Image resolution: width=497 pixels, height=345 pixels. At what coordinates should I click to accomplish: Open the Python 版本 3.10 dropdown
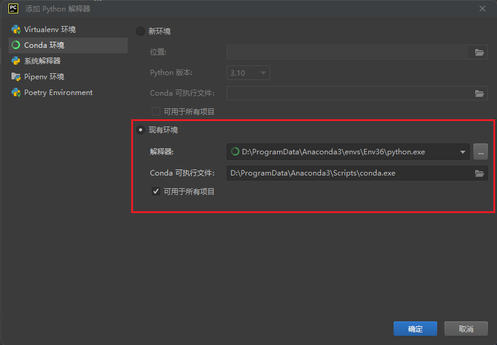click(x=248, y=73)
